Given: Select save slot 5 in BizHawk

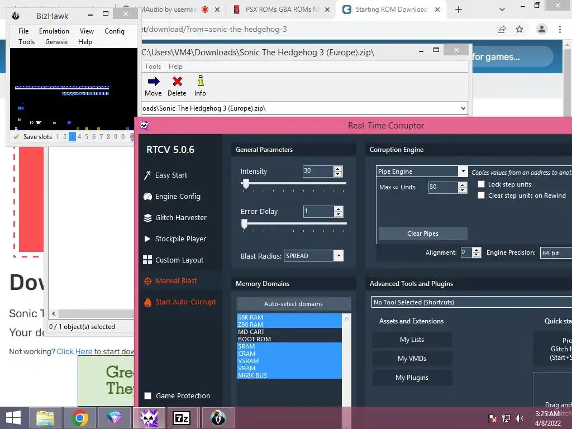Looking at the screenshot, I should pos(87,137).
